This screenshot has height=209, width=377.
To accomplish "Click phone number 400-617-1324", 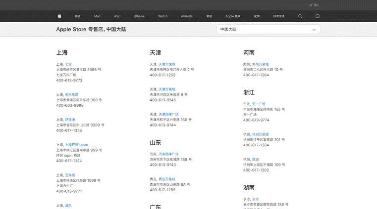I will tap(69, 161).
